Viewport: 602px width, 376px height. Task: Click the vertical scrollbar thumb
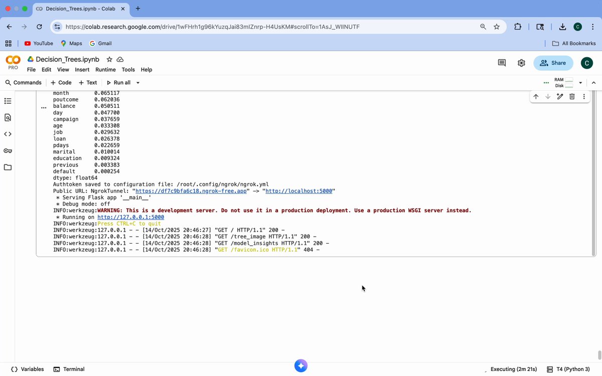[x=599, y=354]
